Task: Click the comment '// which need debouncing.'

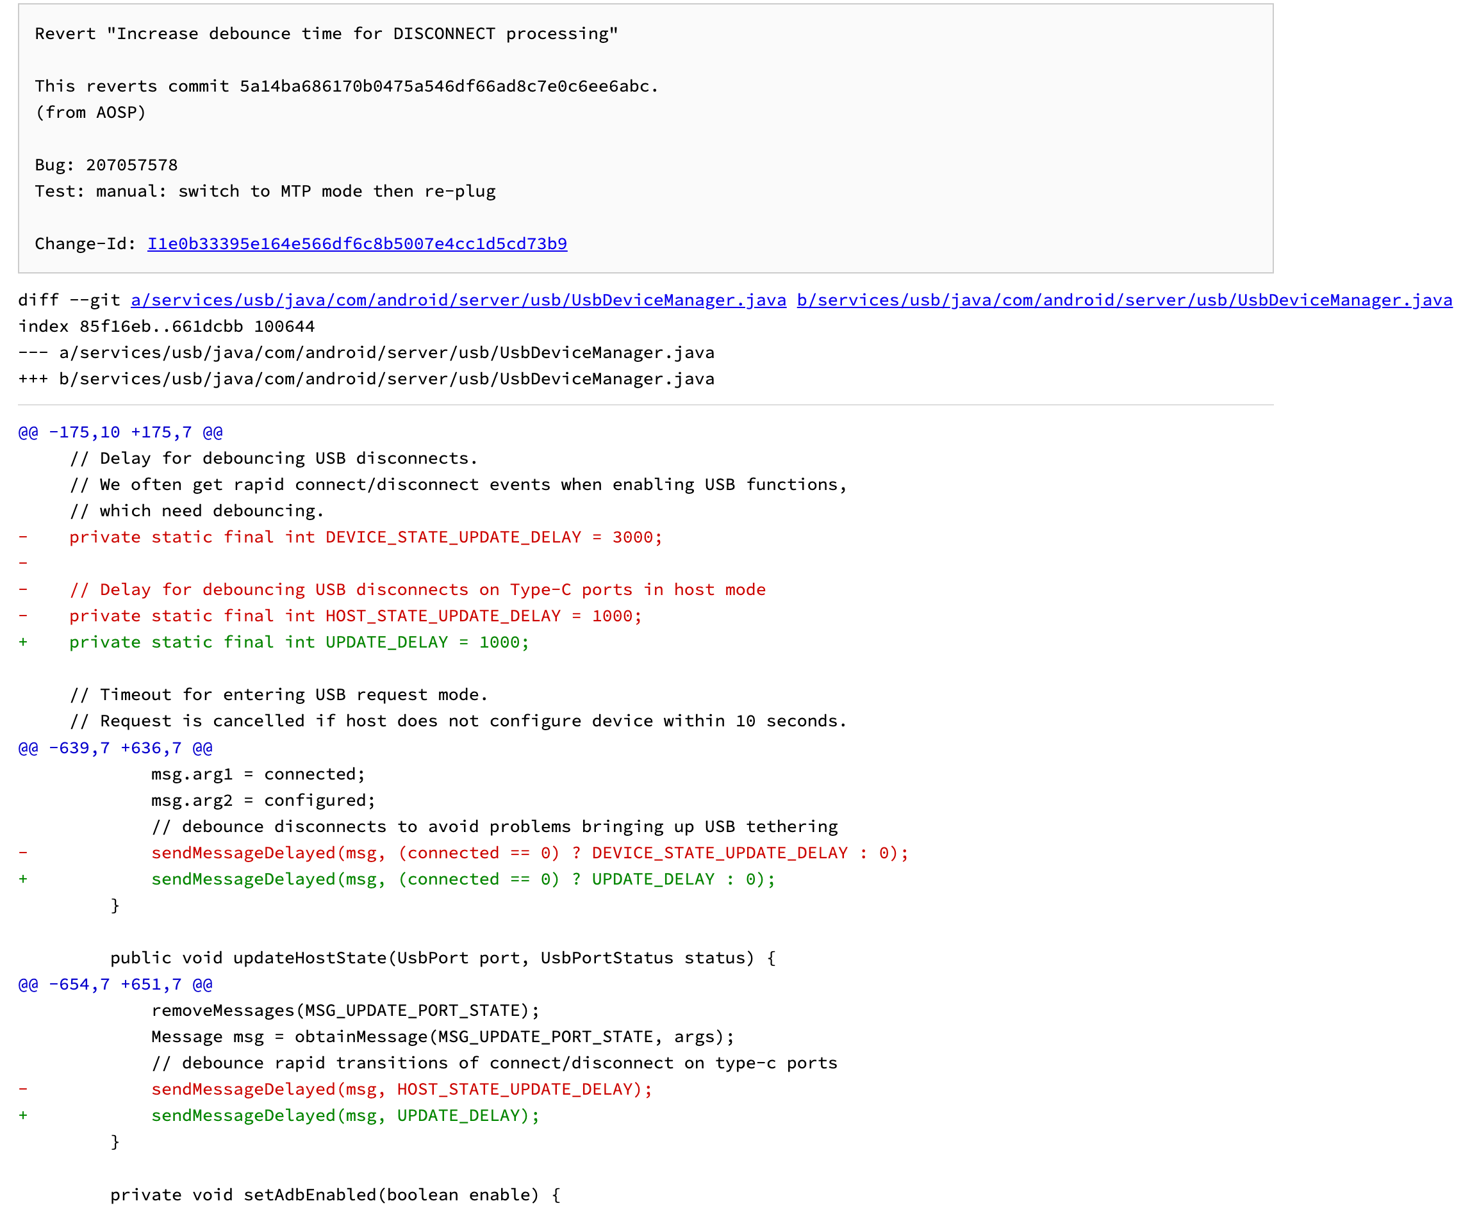Action: coord(197,511)
